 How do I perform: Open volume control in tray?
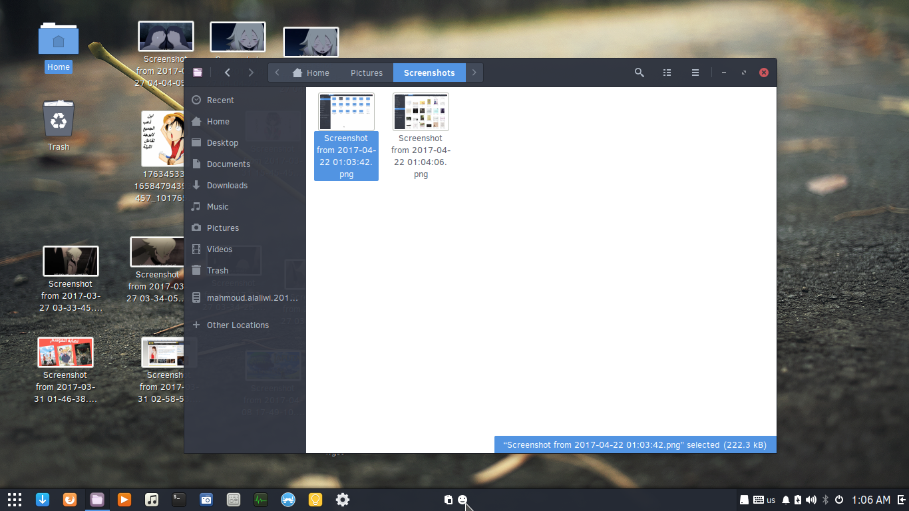click(811, 500)
